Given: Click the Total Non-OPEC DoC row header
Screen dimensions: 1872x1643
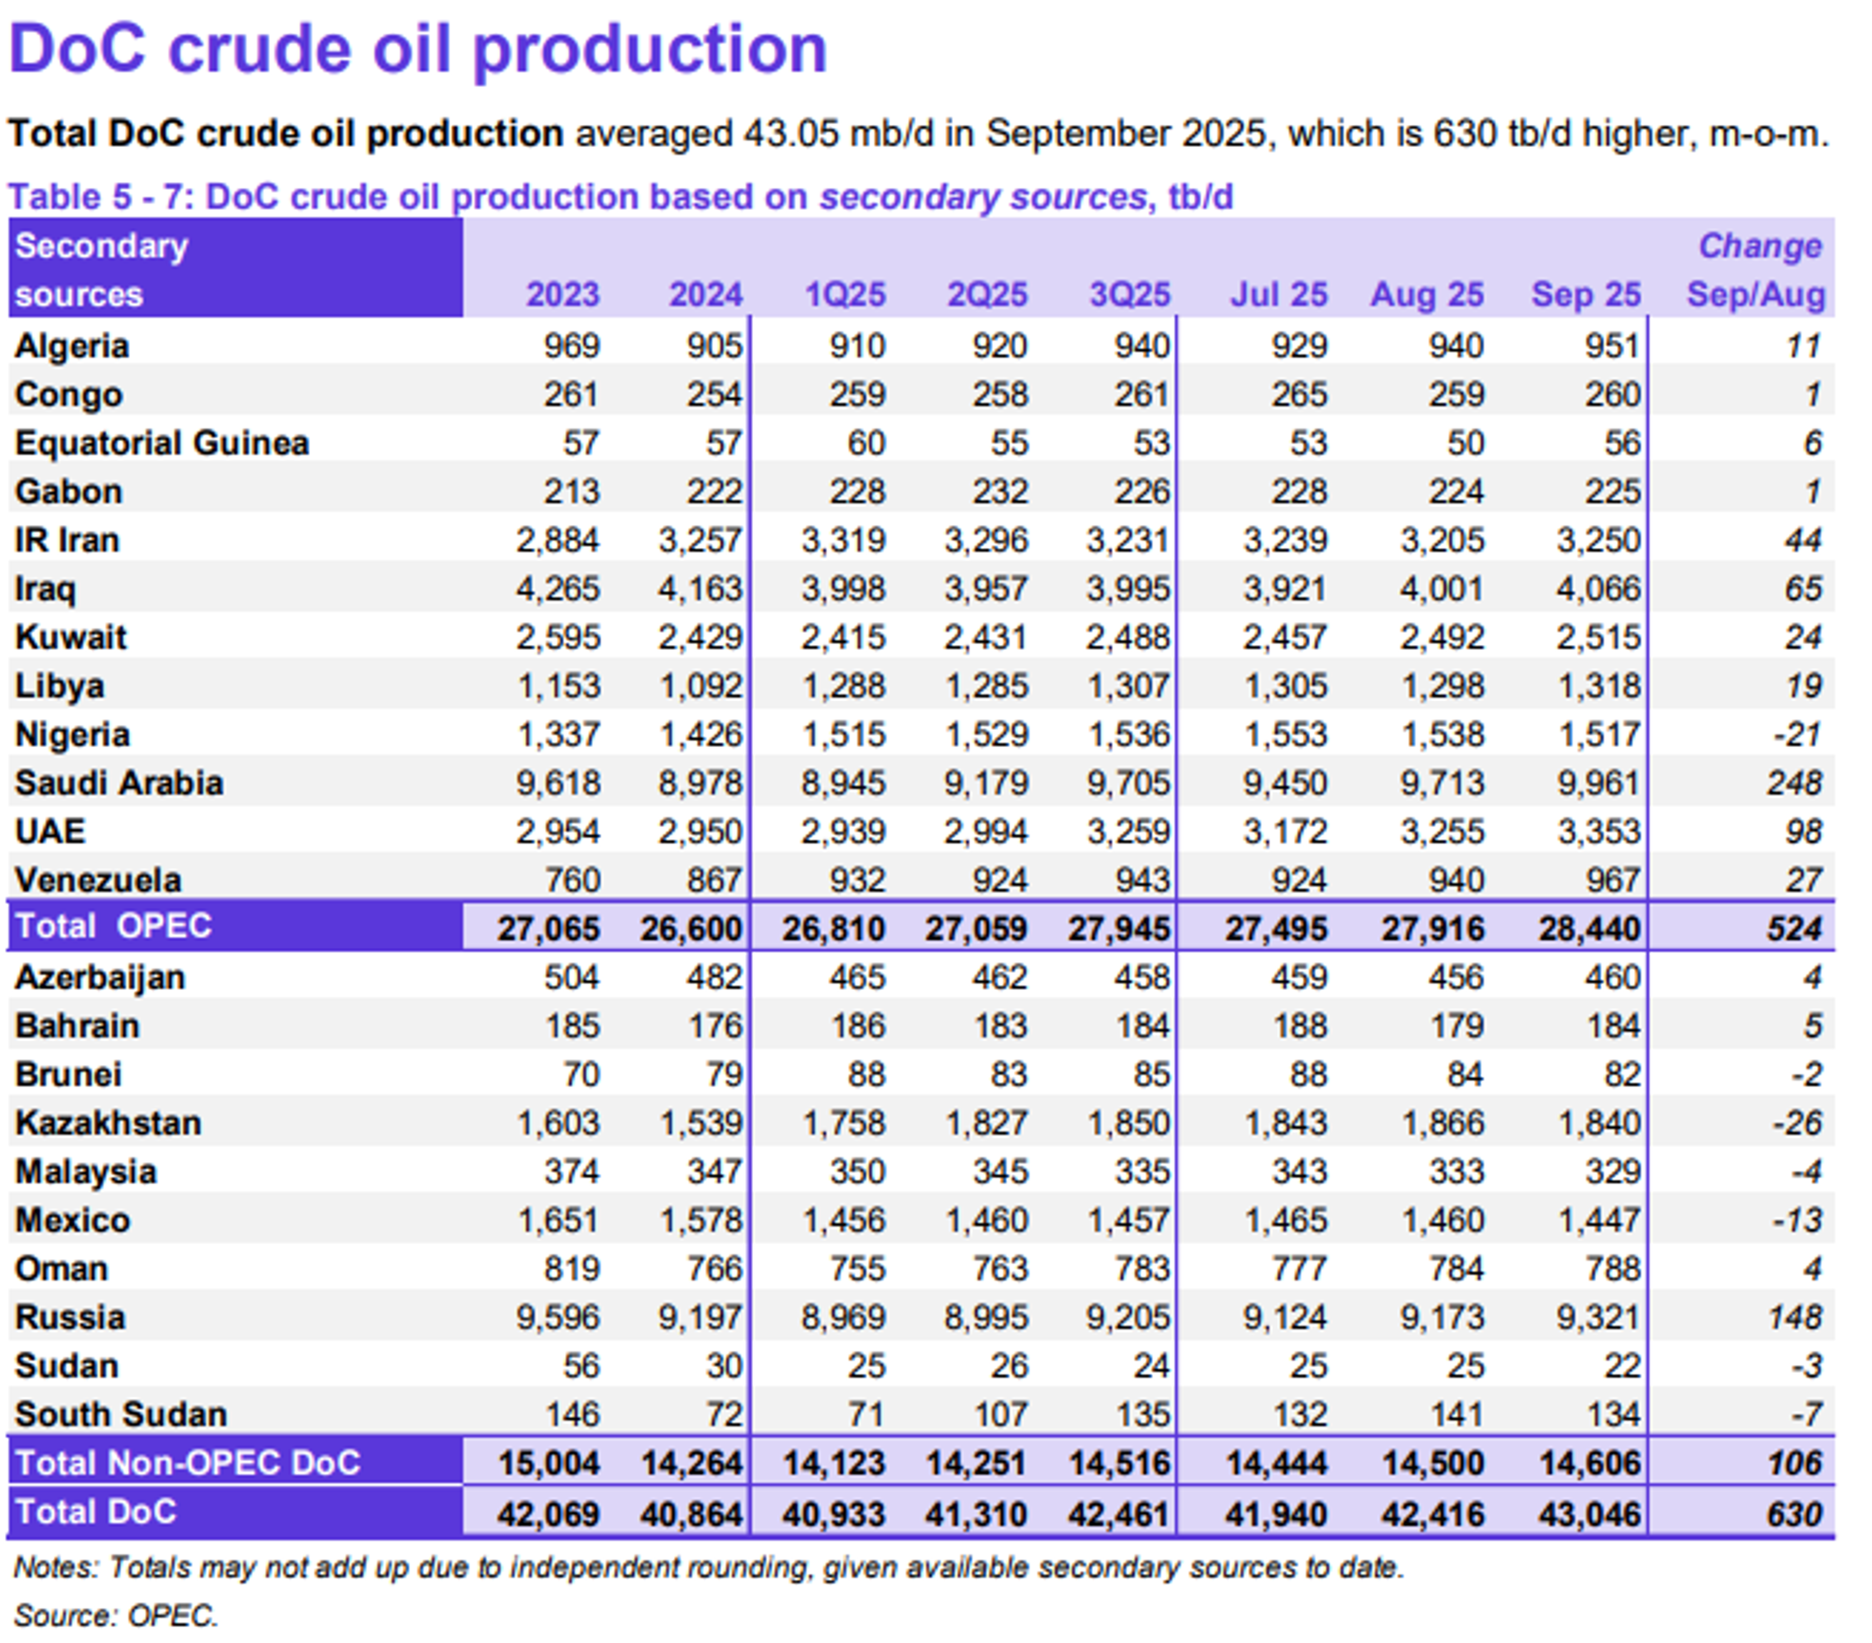Looking at the screenshot, I should (x=188, y=1463).
